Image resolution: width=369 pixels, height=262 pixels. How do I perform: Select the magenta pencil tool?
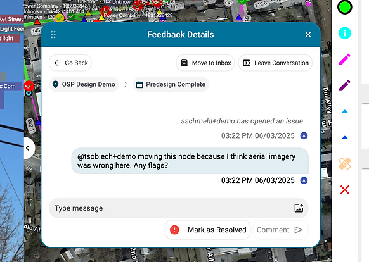click(345, 59)
